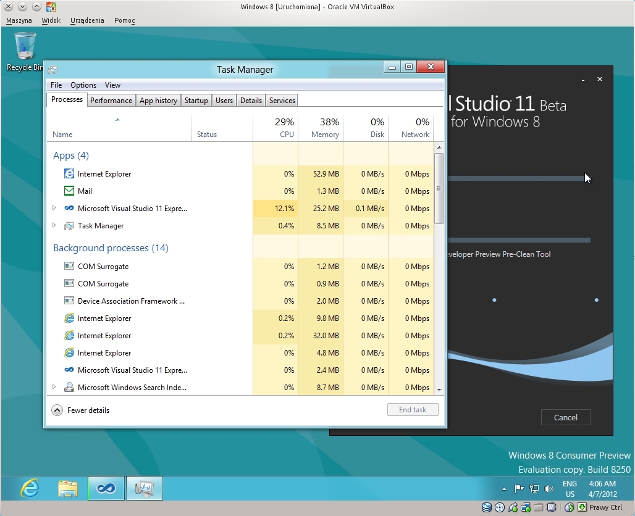
Task: Click the scrollbar down arrow in process list
Action: [x=439, y=389]
